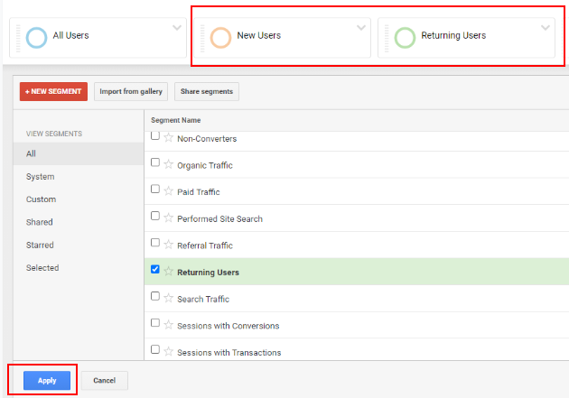
Task: Select System in View Segments list
Action: click(x=41, y=177)
